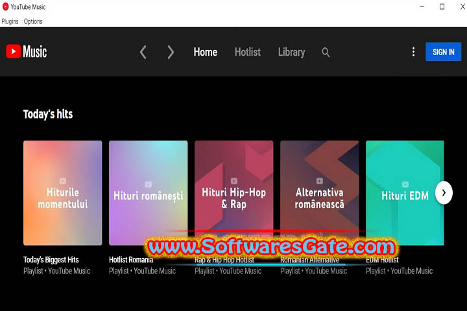
Task: Go forward with the right arrow
Action: pyautogui.click(x=171, y=52)
